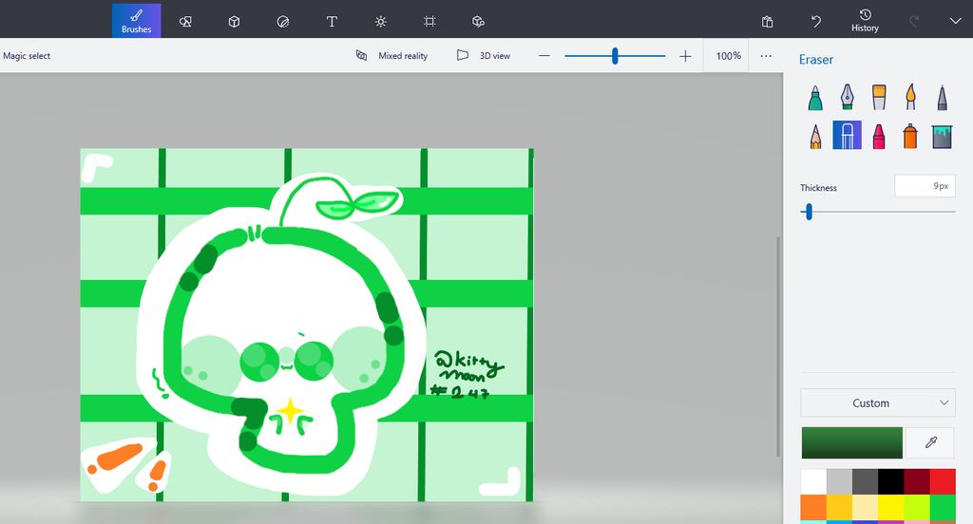Viewport: 973px width, 524px height.
Task: Choose the black color swatch
Action: [x=891, y=481]
